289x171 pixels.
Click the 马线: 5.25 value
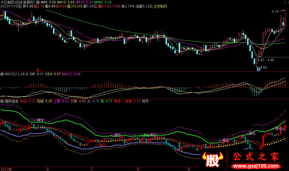(44, 101)
